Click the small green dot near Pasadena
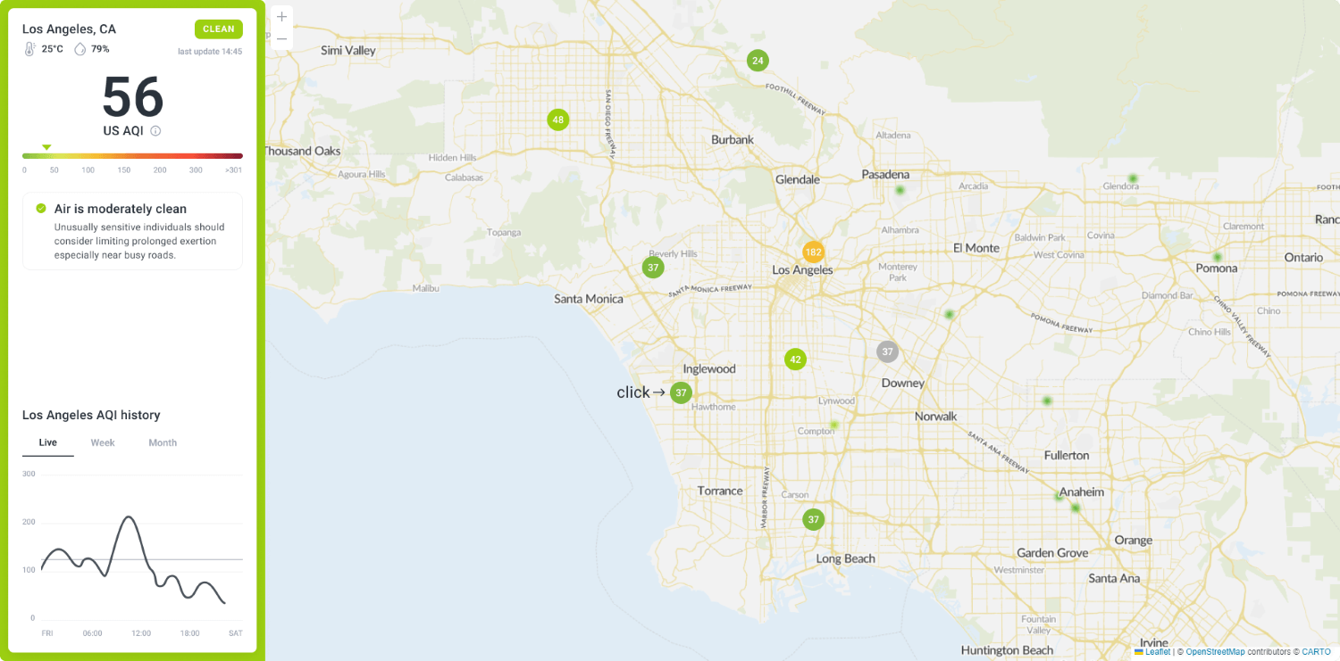The height and width of the screenshot is (661, 1340). pyautogui.click(x=900, y=190)
